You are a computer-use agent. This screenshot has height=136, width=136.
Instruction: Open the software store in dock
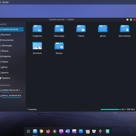61,131
